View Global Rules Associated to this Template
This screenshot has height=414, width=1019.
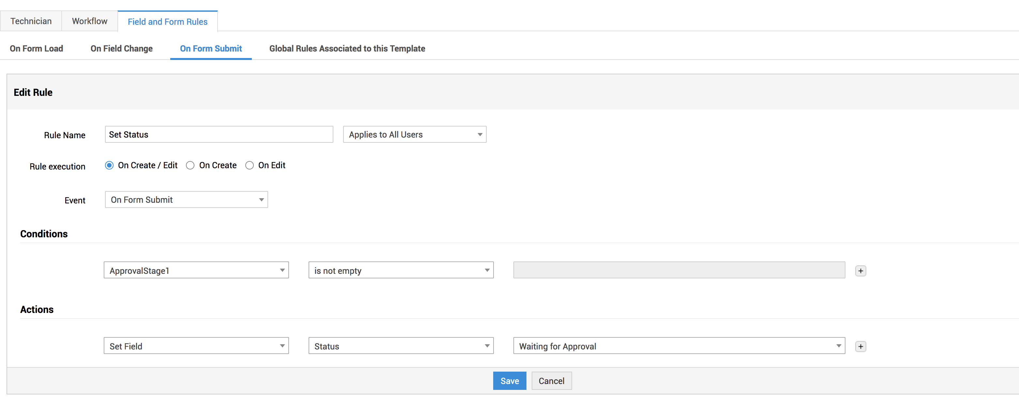(x=347, y=49)
